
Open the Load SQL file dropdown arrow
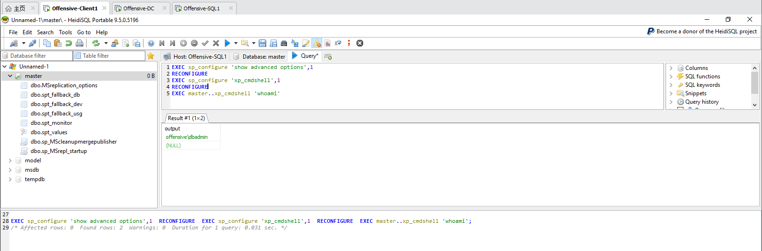[254, 43]
